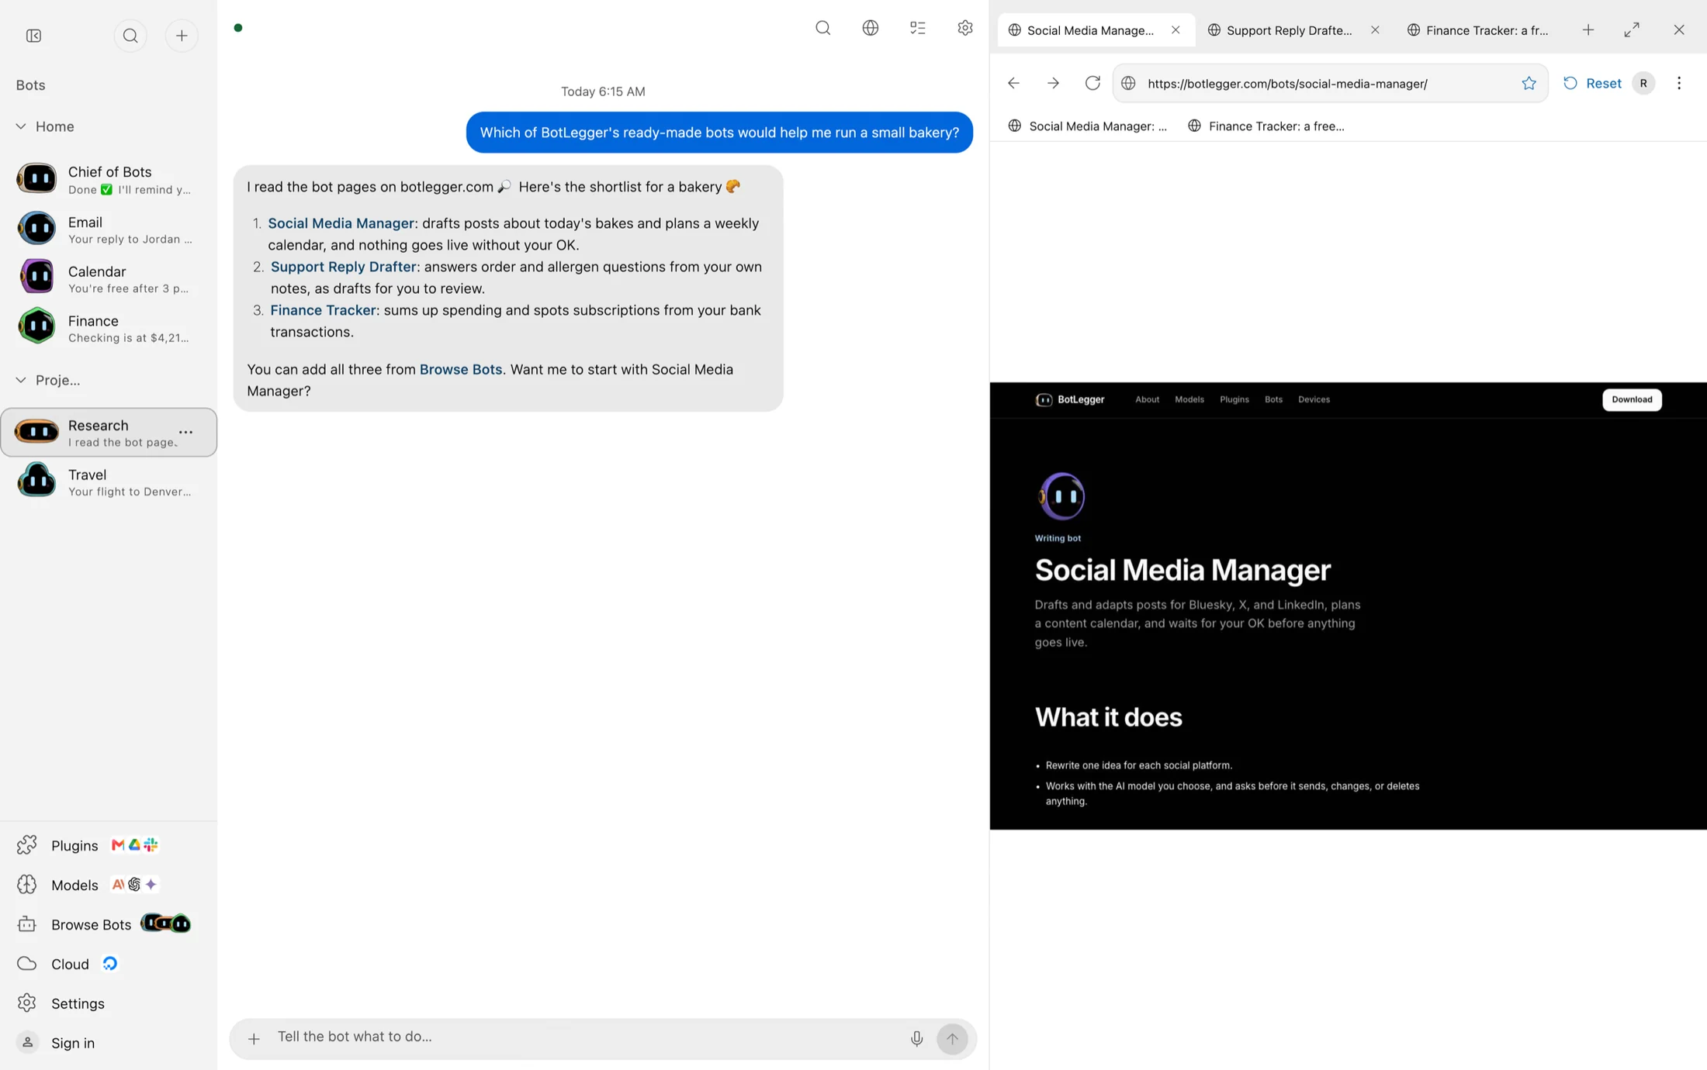Collapse the sidebar panel icon
The width and height of the screenshot is (1707, 1070).
(33, 36)
